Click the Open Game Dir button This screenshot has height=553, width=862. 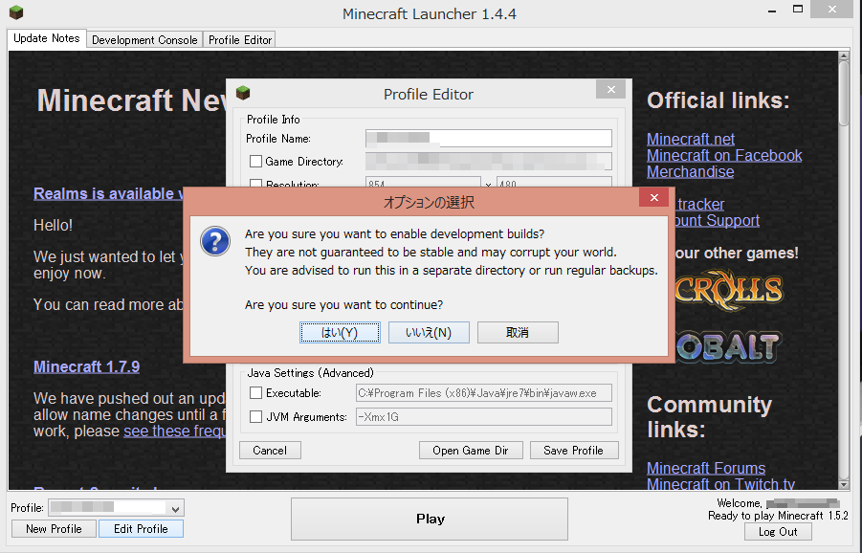(x=471, y=451)
